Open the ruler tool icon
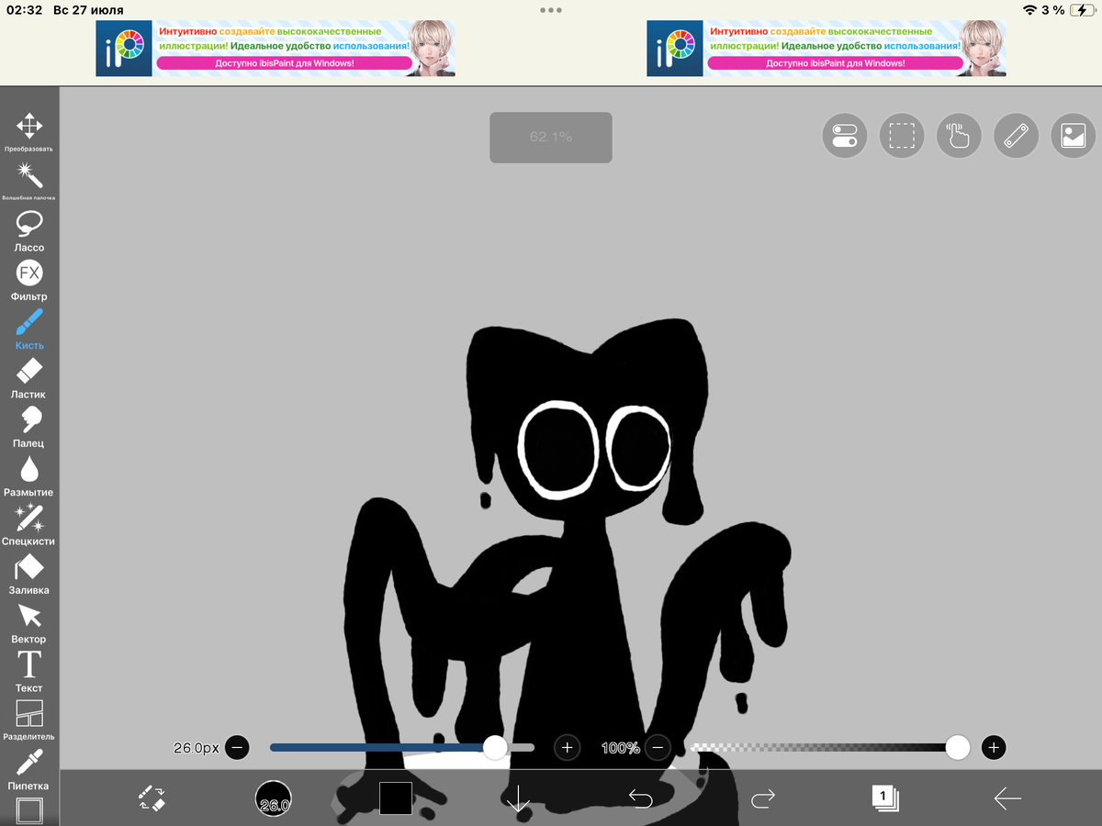Screen dimensions: 1102x826 1016,137
